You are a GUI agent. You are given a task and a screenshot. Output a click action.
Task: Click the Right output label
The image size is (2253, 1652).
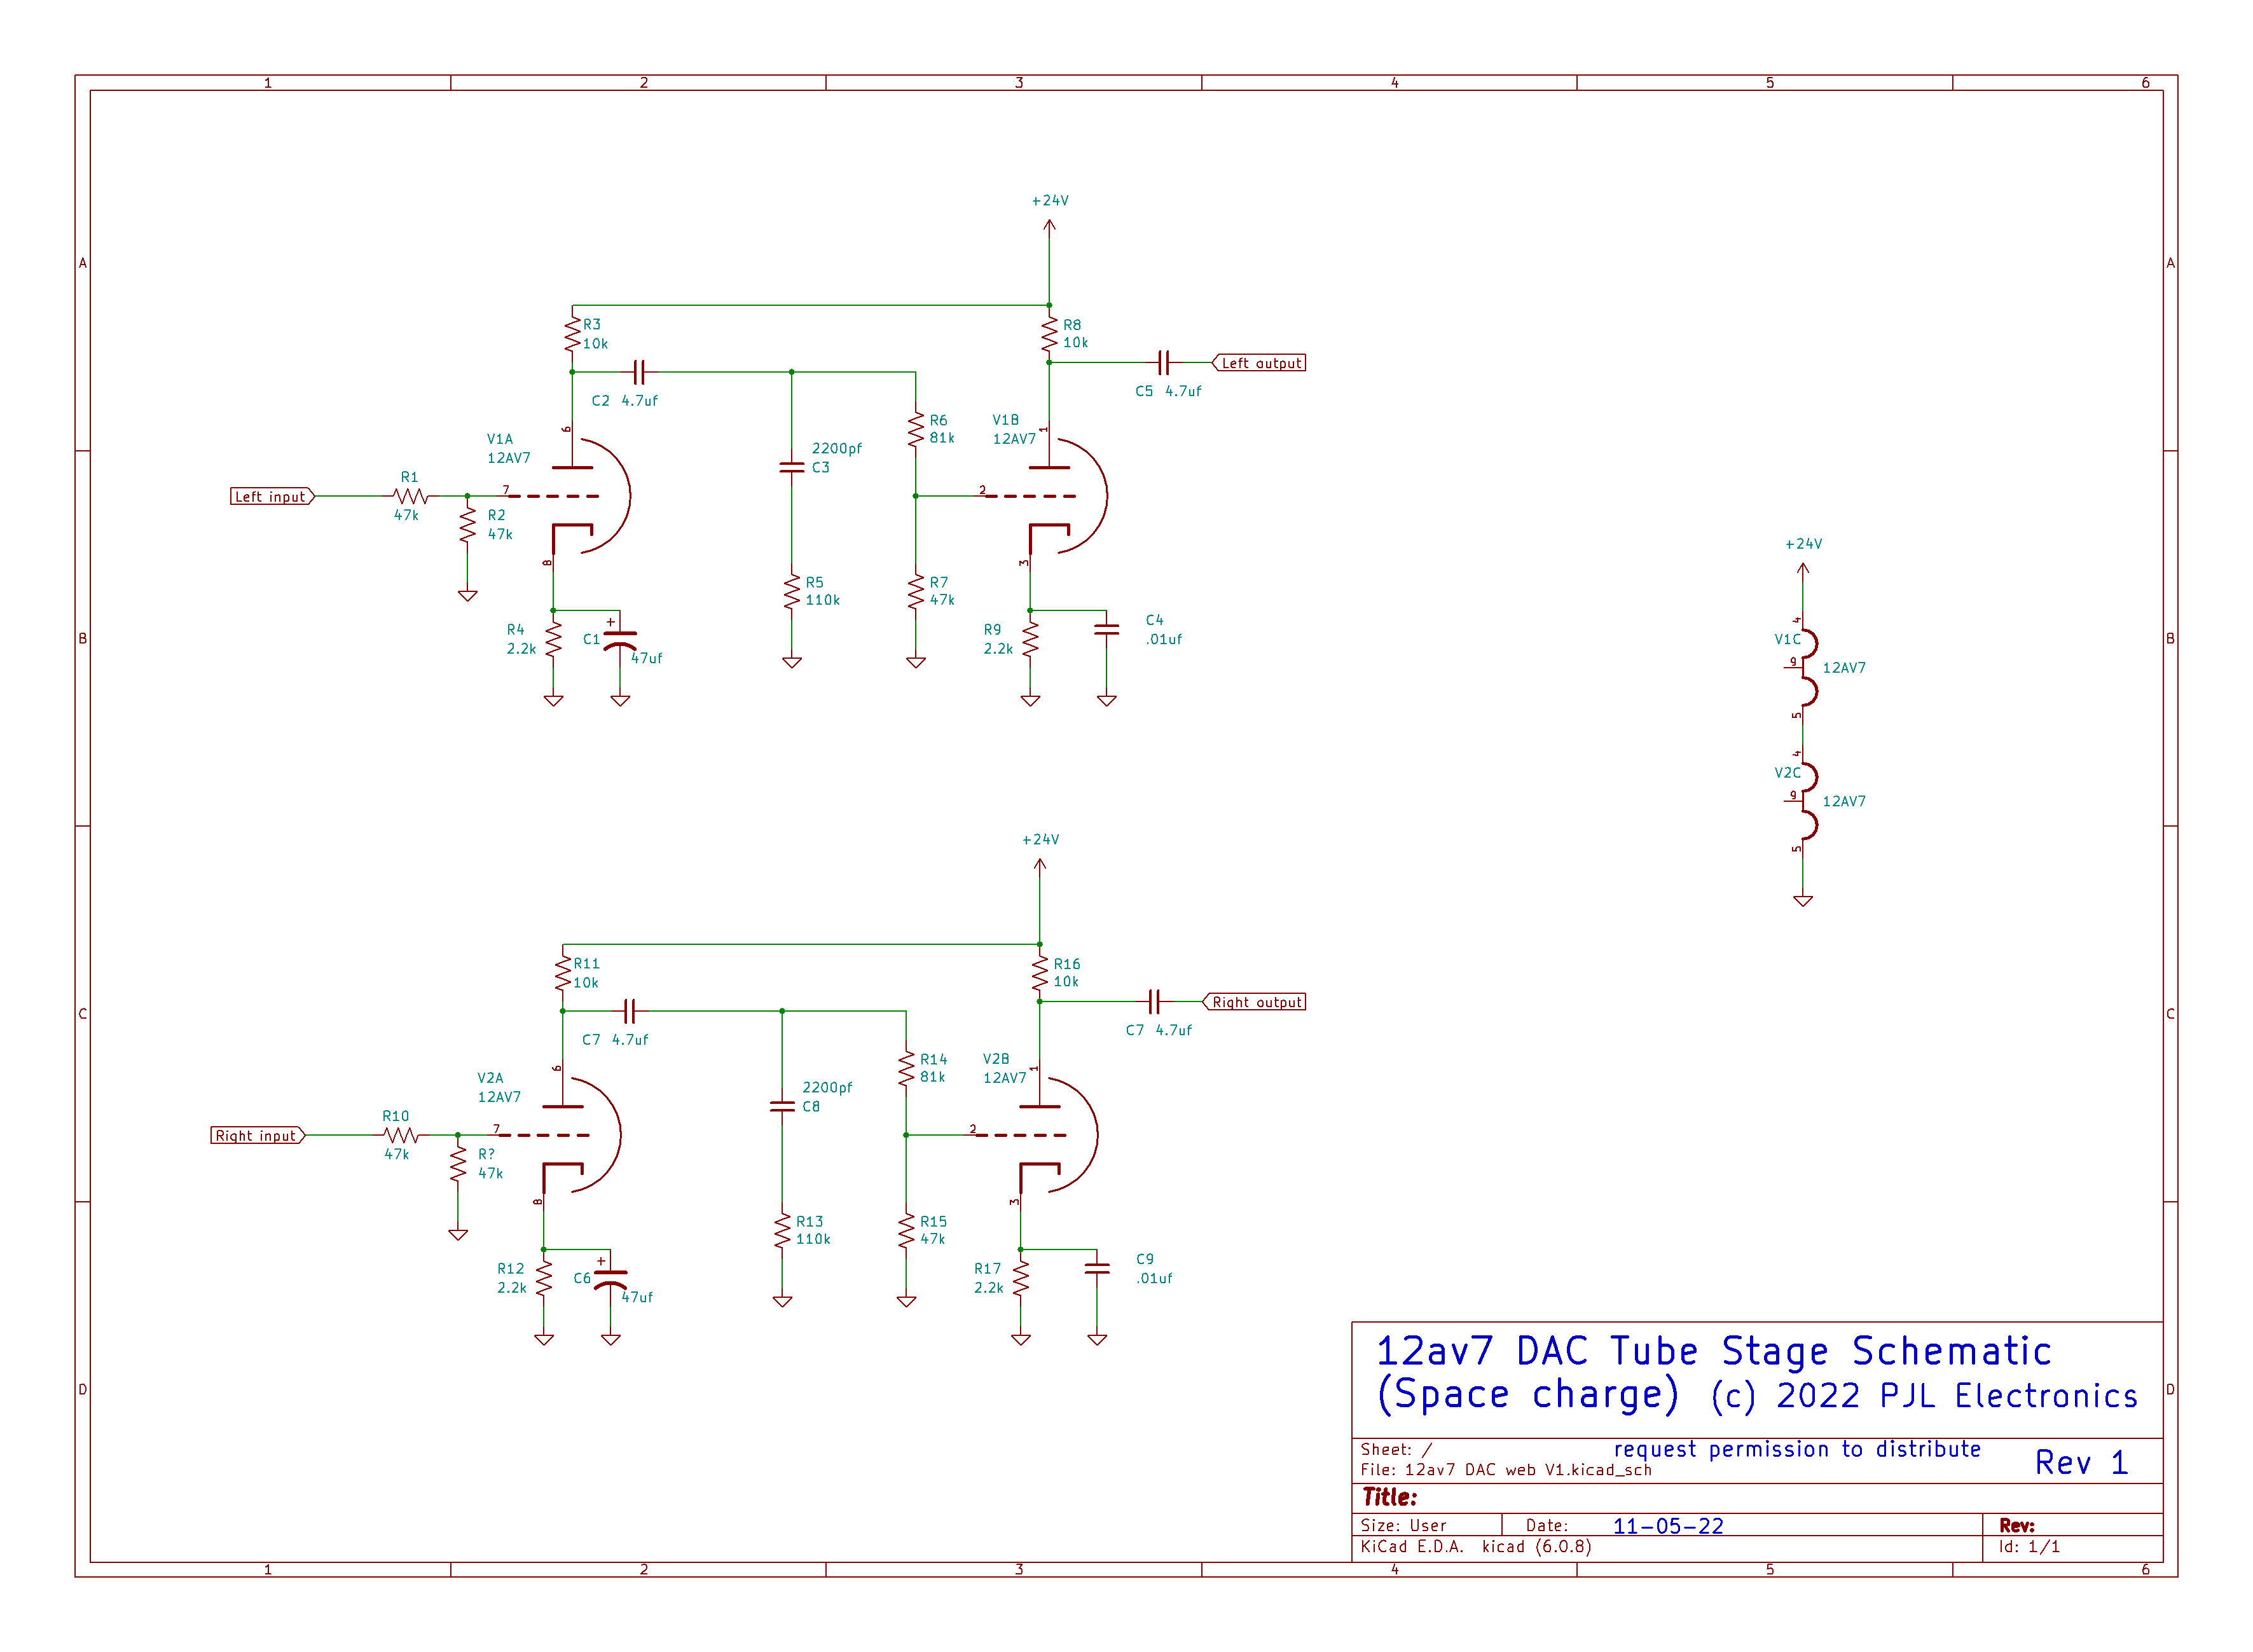pyautogui.click(x=1255, y=1002)
